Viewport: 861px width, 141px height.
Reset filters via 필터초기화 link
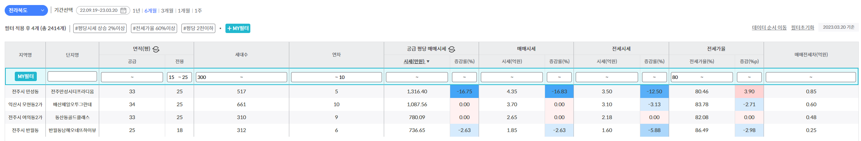[803, 28]
